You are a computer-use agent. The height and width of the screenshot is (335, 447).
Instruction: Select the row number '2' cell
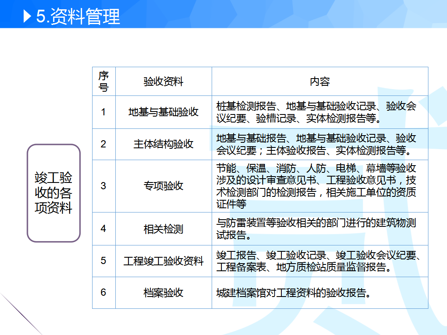104,144
